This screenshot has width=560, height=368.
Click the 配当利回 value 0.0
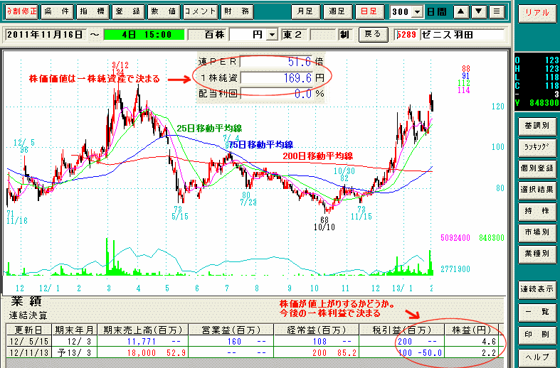point(276,94)
